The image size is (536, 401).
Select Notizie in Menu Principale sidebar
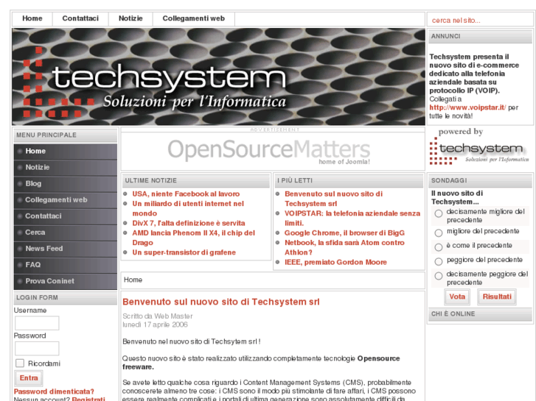[66, 167]
